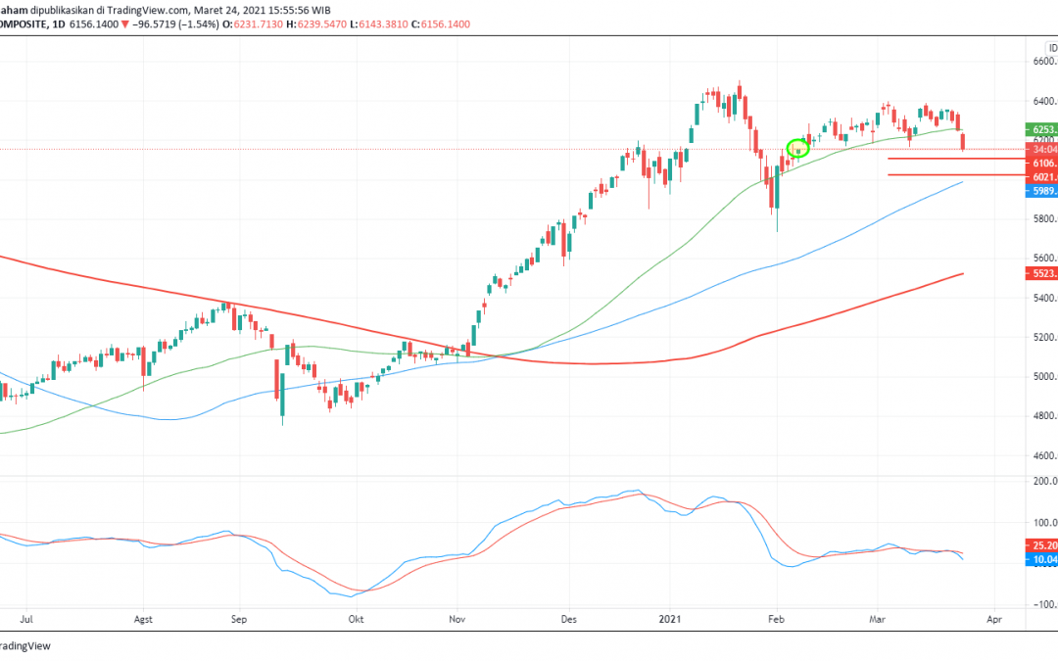
Task: Toggle the green circle annotation on chart
Action: 798,148
